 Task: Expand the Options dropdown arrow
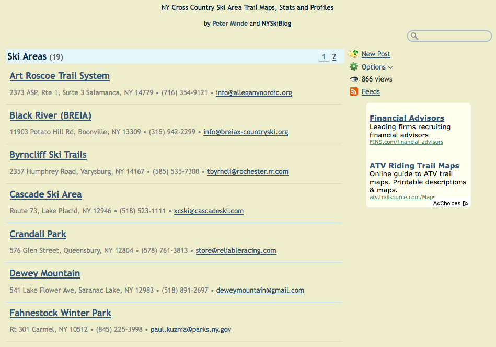[x=390, y=67]
